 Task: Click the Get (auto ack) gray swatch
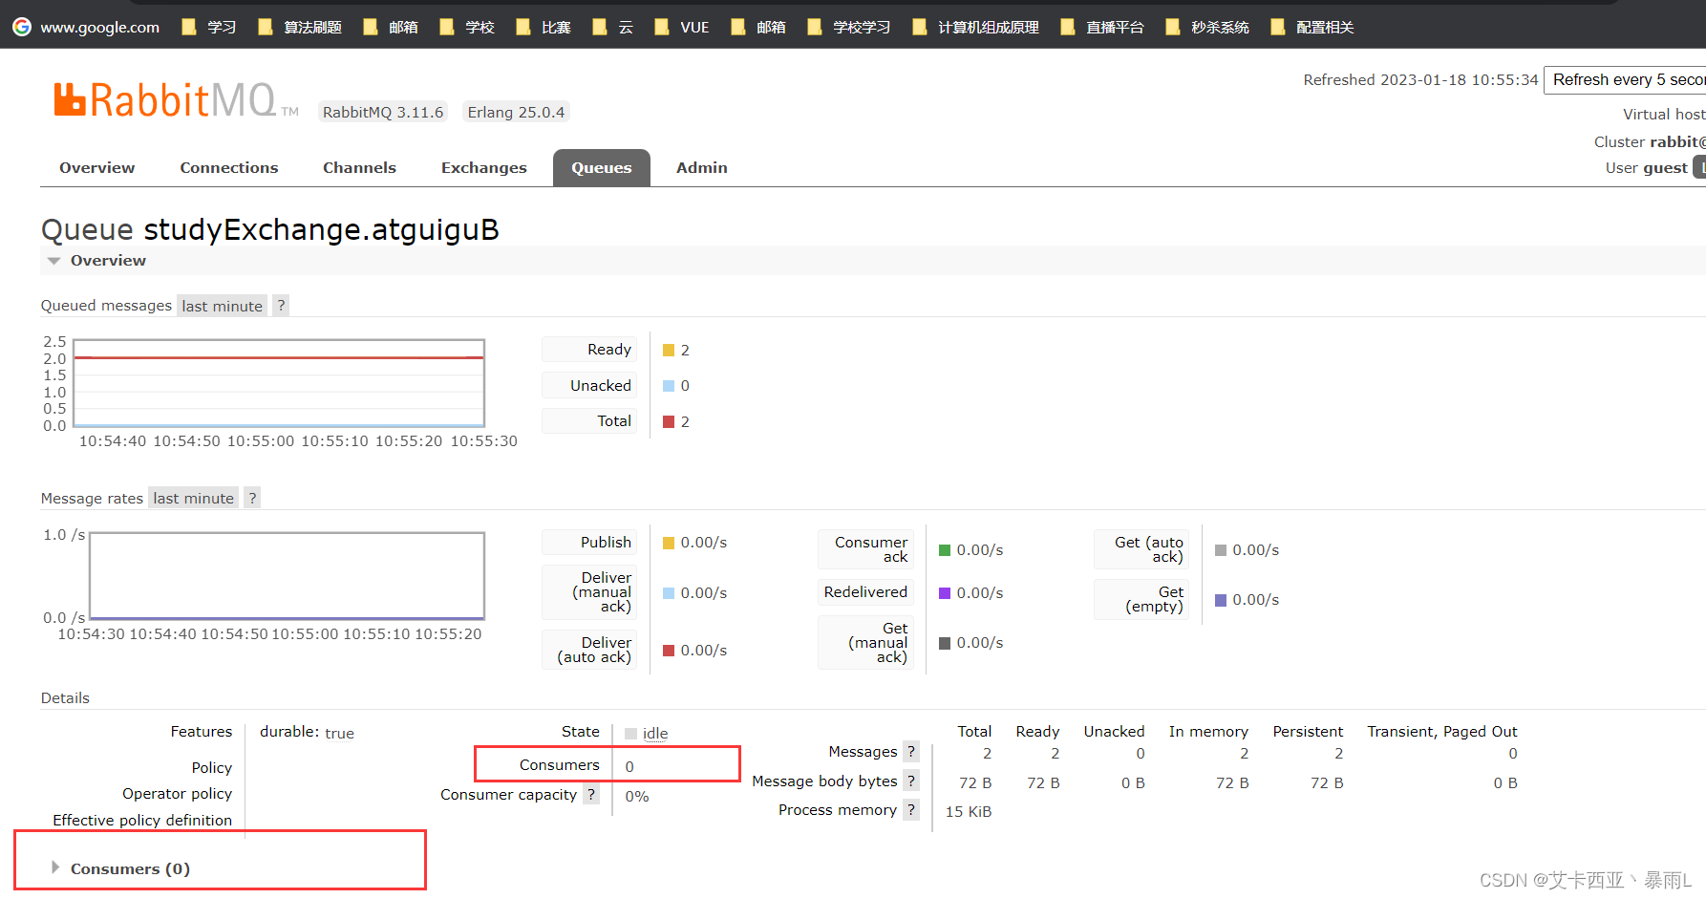tap(1221, 549)
